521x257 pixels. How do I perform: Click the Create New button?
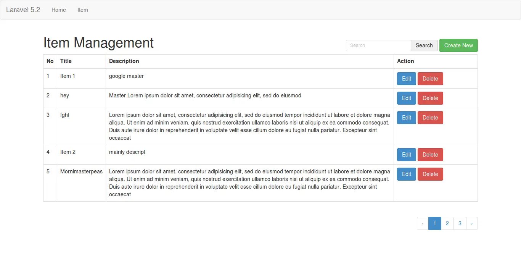[458, 45]
